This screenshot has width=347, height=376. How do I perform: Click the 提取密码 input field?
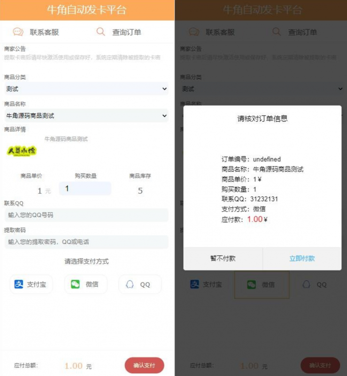point(86,242)
